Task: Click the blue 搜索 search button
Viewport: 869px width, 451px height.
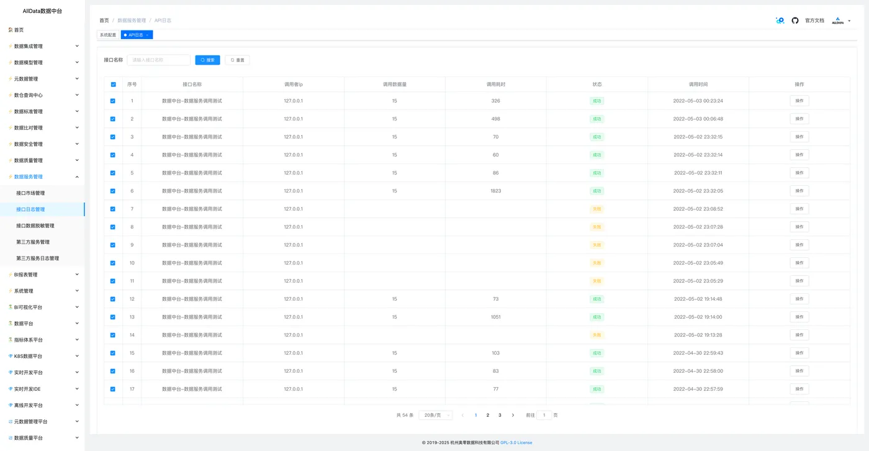Action: (207, 60)
